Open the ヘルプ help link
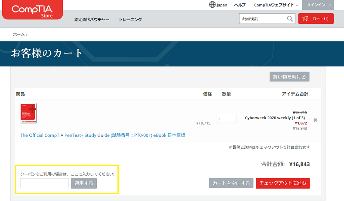Image resolution: width=344 pixels, height=201 pixels. [240, 5]
